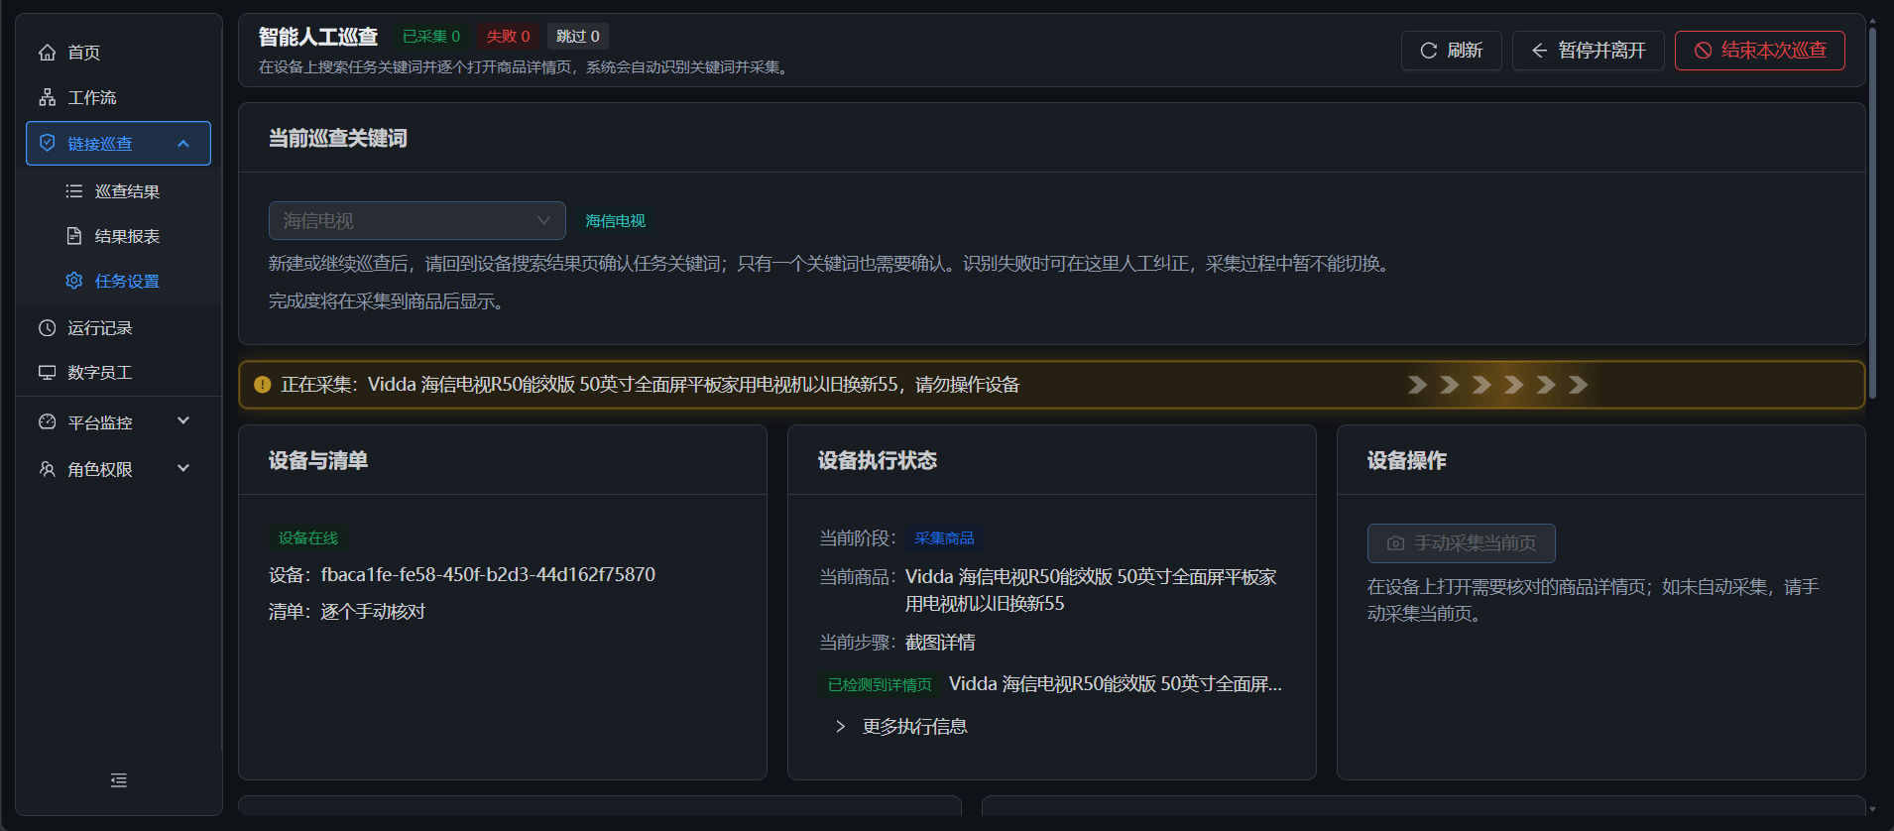Click the 清单：逐个手动核对 line

[x=347, y=612]
